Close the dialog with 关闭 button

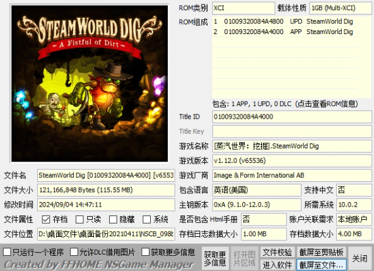click(360, 258)
